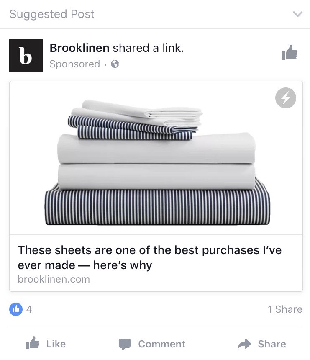Like the Brooklinen page with thumbs-up
Screen dimensions: 310x360
click(x=290, y=53)
